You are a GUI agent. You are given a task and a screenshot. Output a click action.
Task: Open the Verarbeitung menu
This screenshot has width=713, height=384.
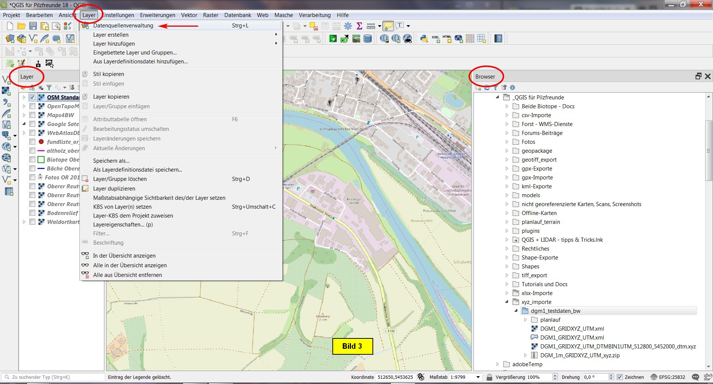coord(315,15)
